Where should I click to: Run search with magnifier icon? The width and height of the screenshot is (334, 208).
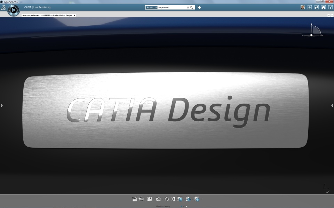pos(191,7)
